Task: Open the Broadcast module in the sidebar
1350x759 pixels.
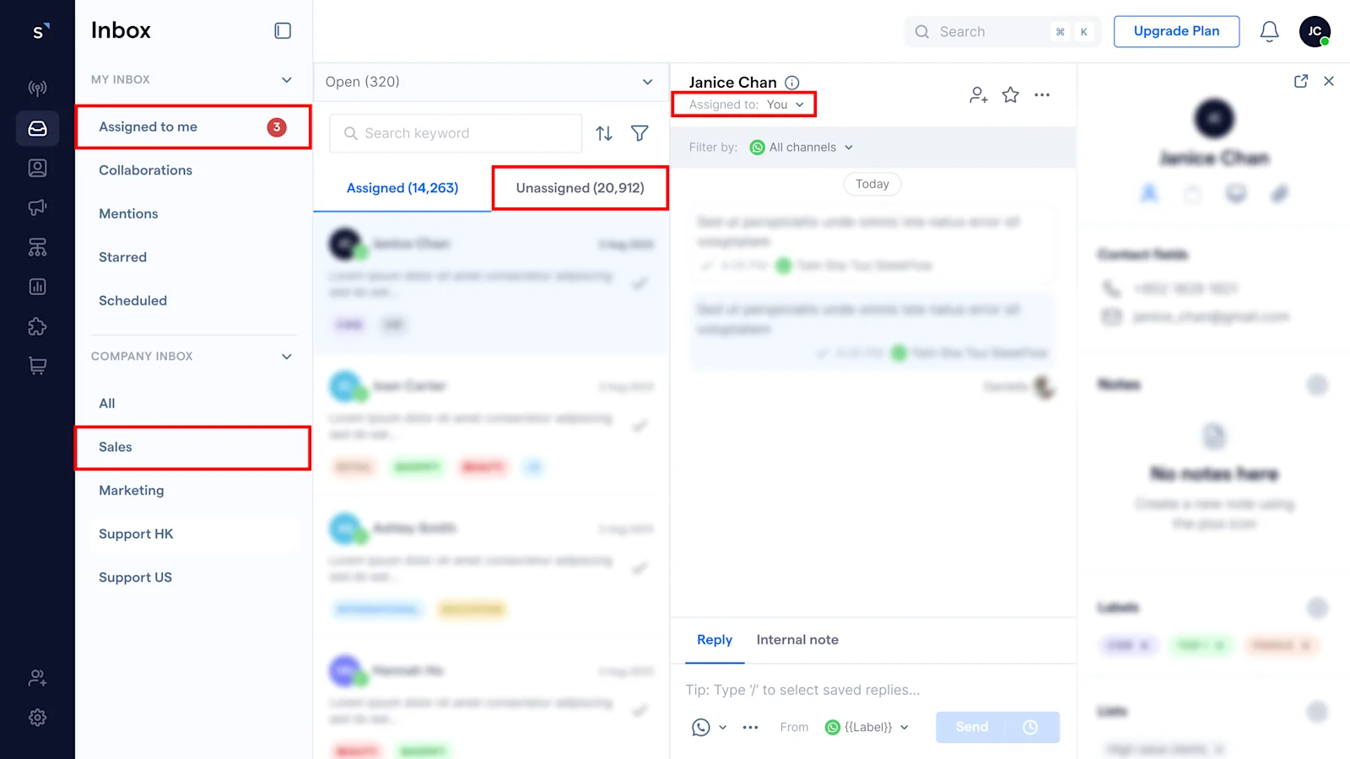Action: point(37,207)
